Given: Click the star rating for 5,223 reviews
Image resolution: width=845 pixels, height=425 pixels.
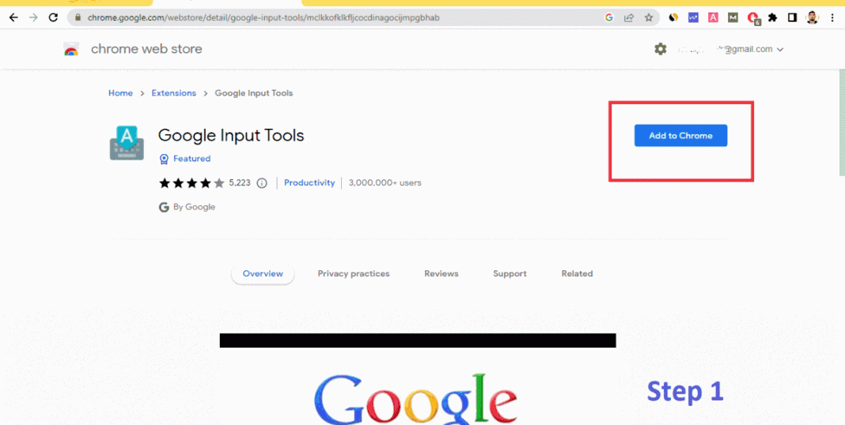Looking at the screenshot, I should 191,183.
